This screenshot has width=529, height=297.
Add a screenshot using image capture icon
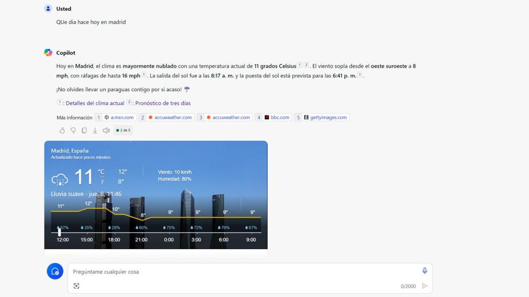pos(76,286)
